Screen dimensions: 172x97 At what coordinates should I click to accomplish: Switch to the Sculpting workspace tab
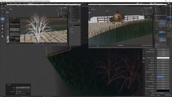coord(36,4)
